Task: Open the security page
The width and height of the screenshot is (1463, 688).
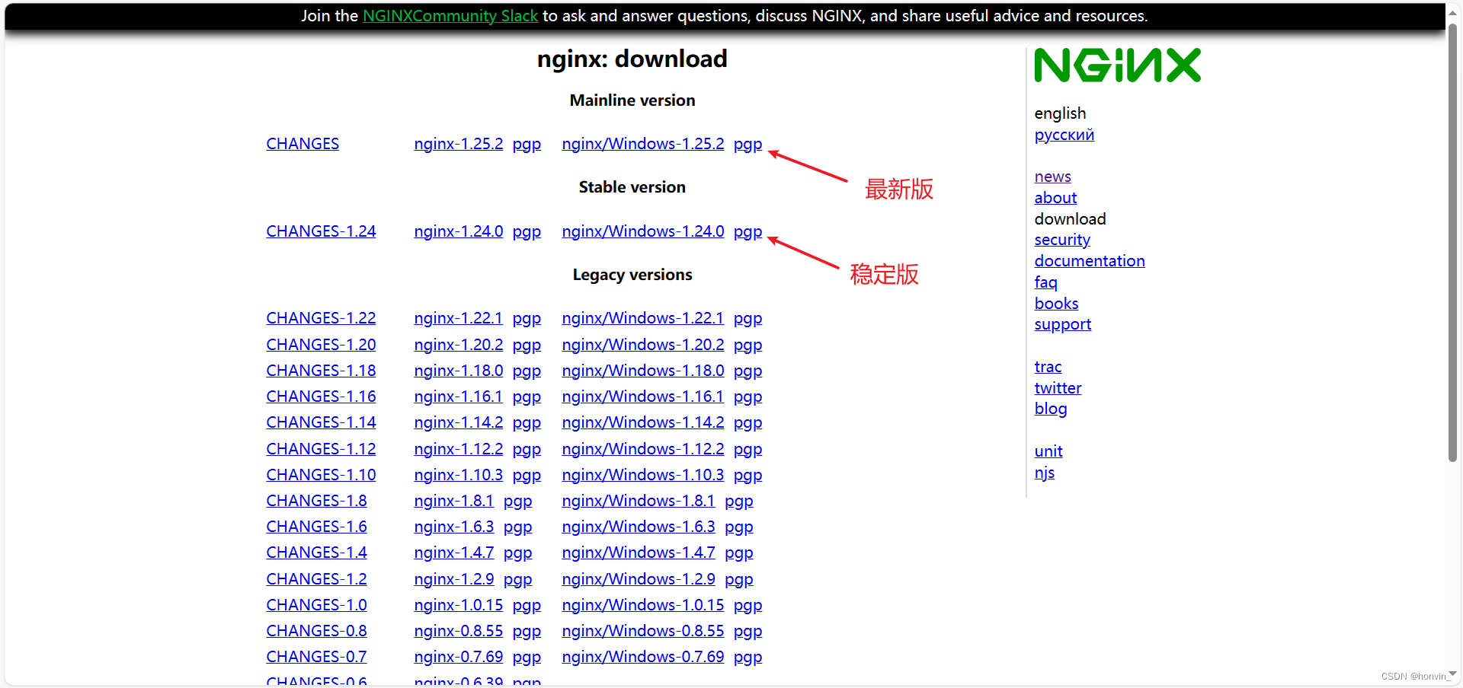Action: click(1062, 240)
